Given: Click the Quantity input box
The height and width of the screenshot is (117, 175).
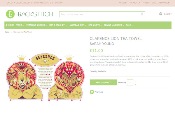Looking at the screenshot, I should [130, 82].
